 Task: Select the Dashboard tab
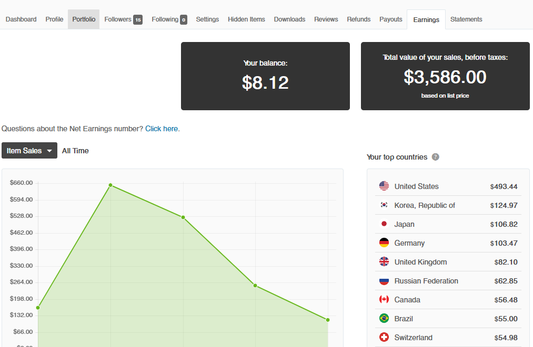point(21,19)
